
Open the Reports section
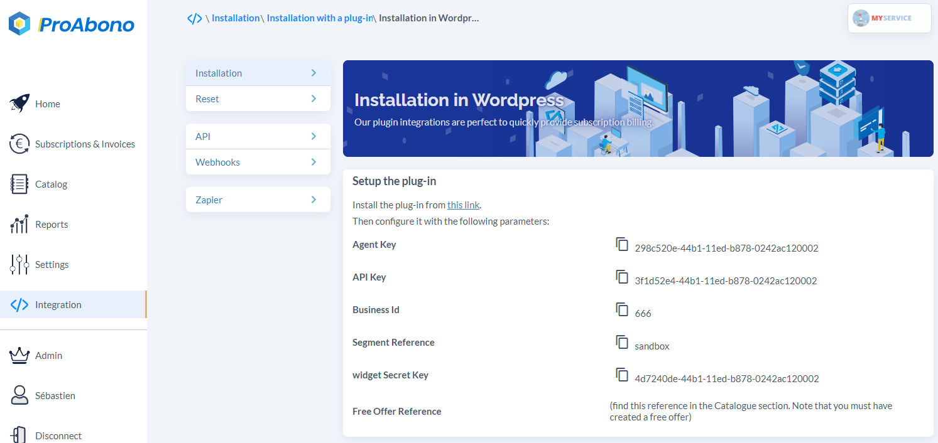point(74,224)
